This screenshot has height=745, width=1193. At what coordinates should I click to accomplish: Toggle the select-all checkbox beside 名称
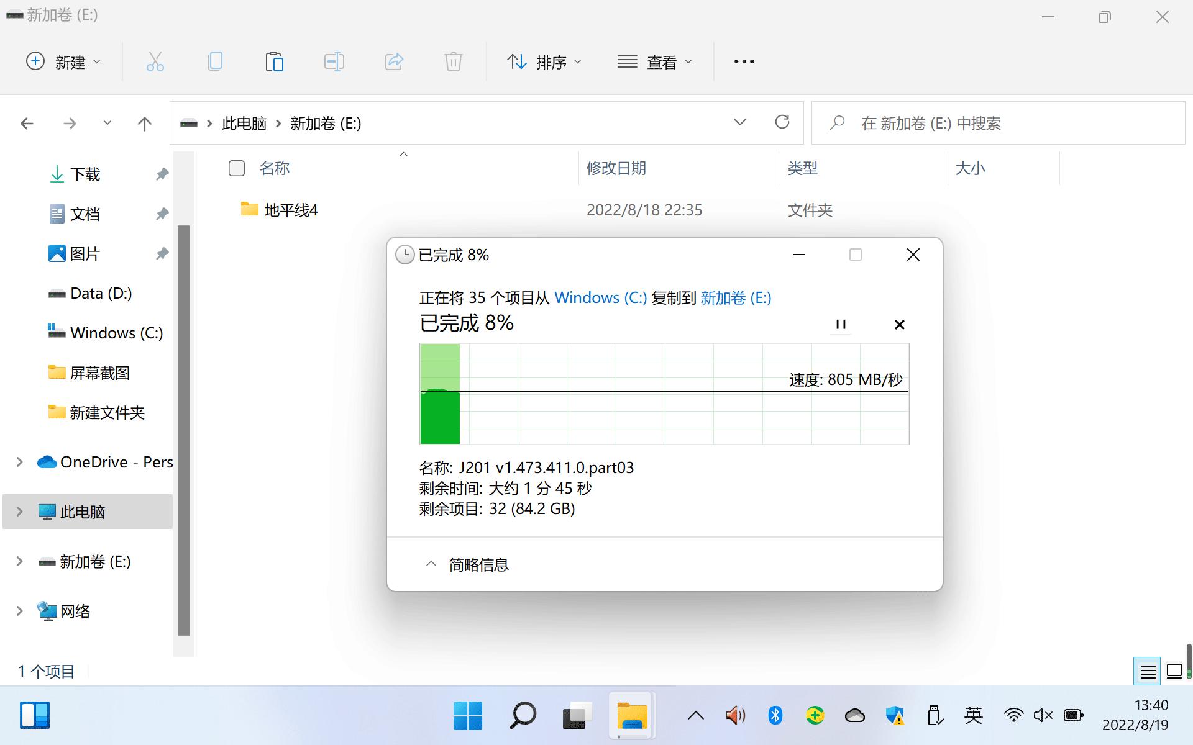[237, 168]
